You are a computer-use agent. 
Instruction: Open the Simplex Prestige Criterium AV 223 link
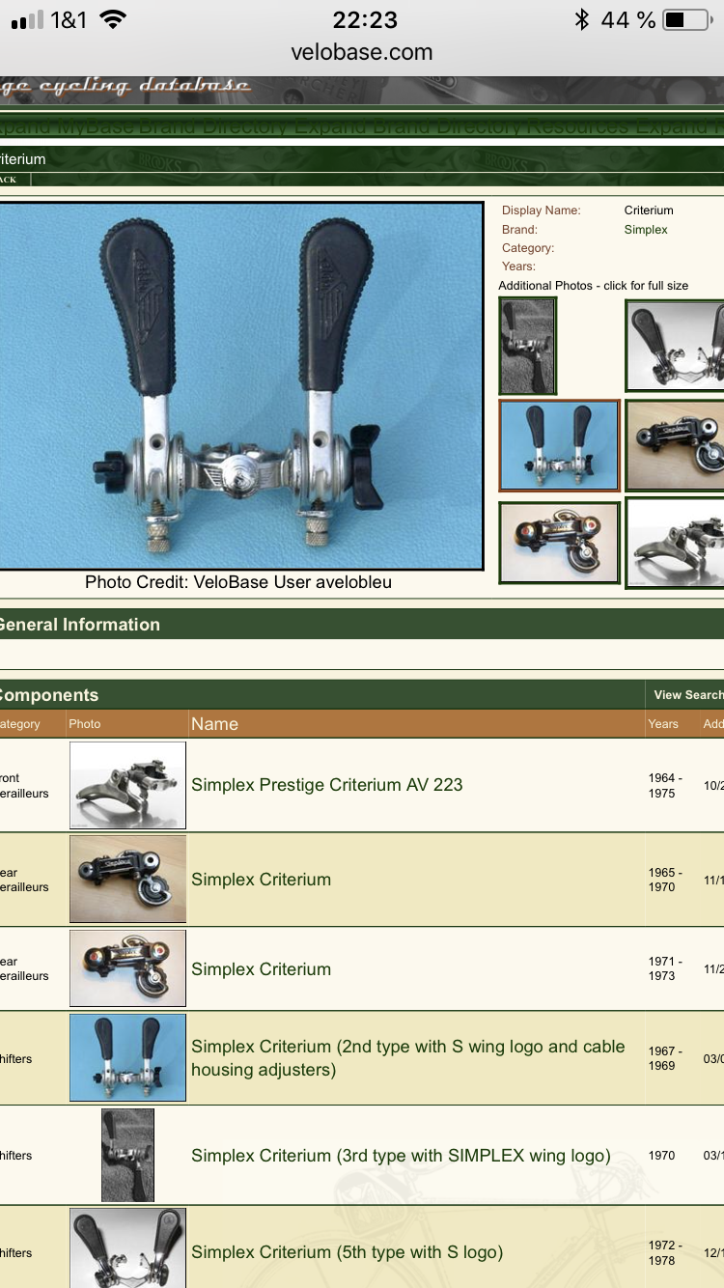coord(326,785)
